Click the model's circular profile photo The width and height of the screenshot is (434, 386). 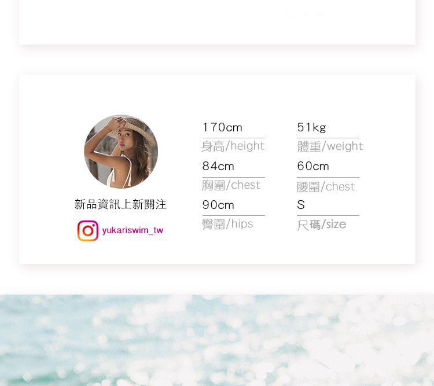(x=121, y=152)
